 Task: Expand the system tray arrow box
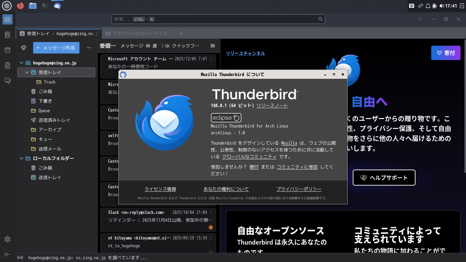pos(462,6)
